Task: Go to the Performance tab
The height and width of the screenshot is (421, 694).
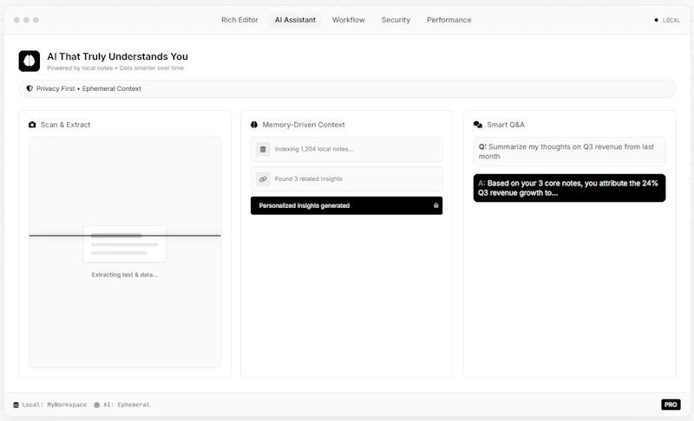Action: [x=448, y=20]
